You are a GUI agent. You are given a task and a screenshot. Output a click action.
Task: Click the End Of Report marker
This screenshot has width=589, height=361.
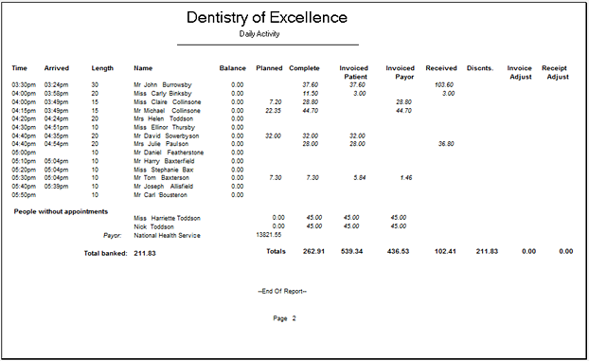tap(282, 291)
